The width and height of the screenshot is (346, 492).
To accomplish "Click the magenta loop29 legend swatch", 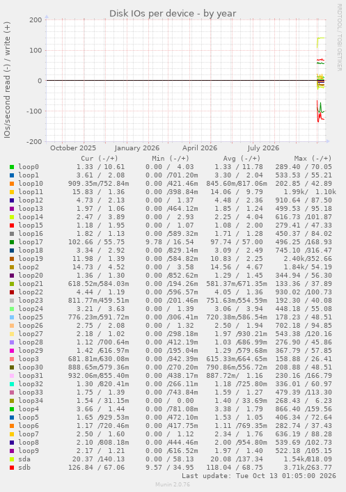I will click(x=12, y=351).
